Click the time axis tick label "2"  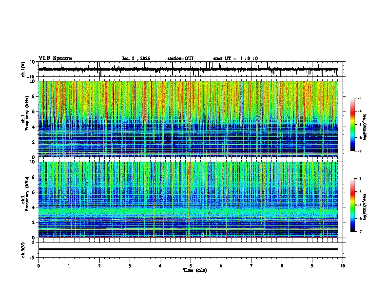99,266
